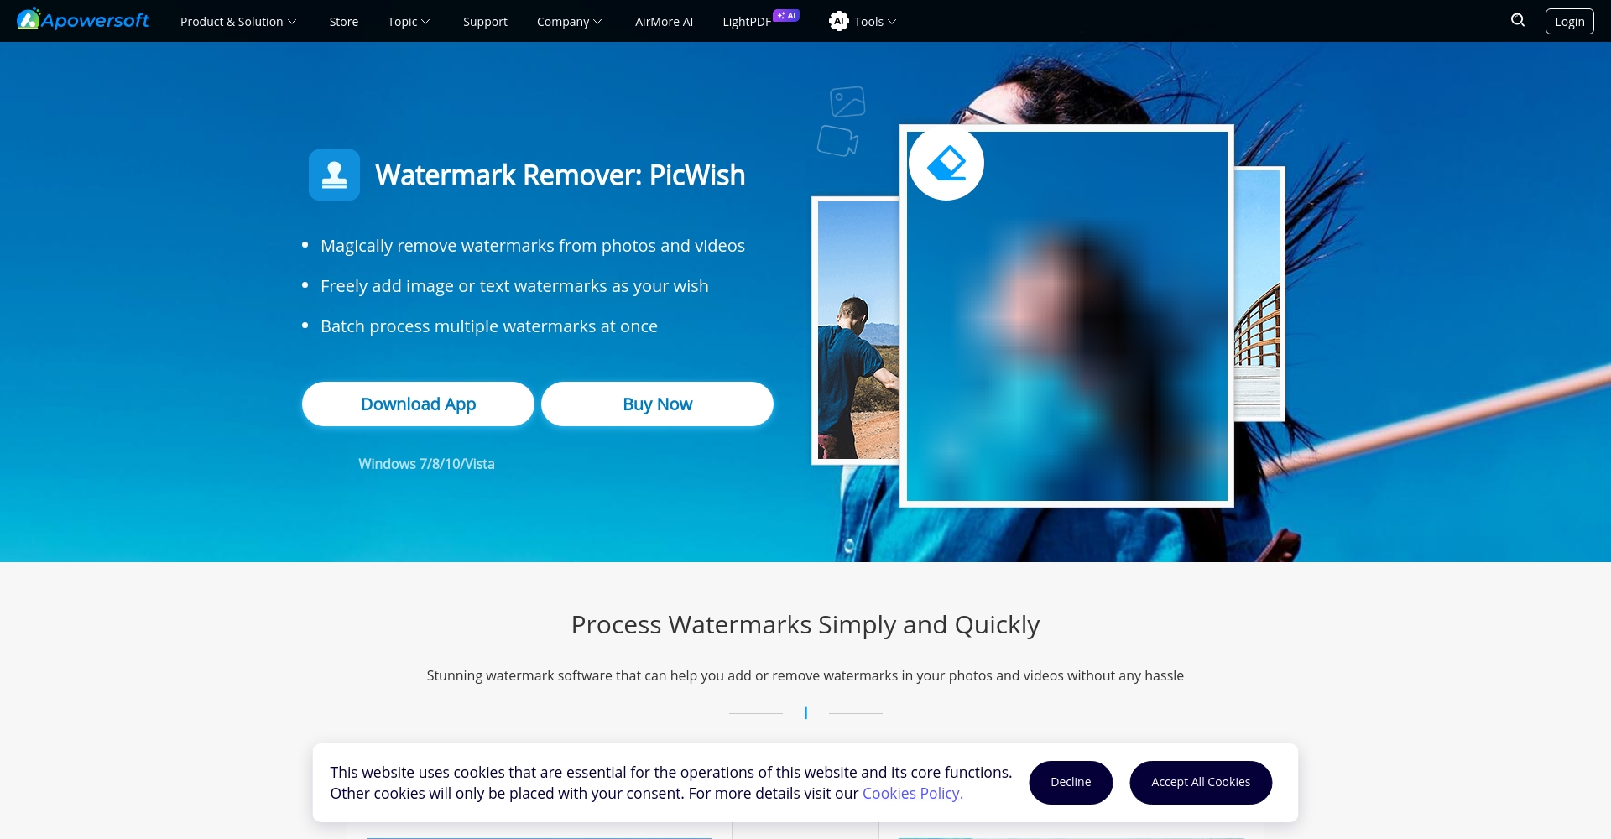Click the Buy Now button

pos(657,404)
